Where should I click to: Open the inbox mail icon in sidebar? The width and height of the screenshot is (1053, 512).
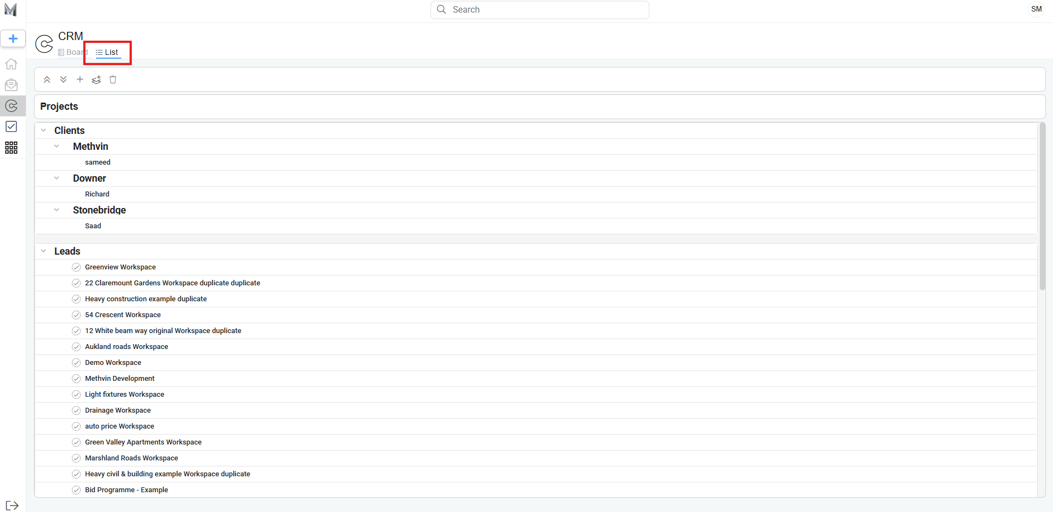tap(11, 85)
